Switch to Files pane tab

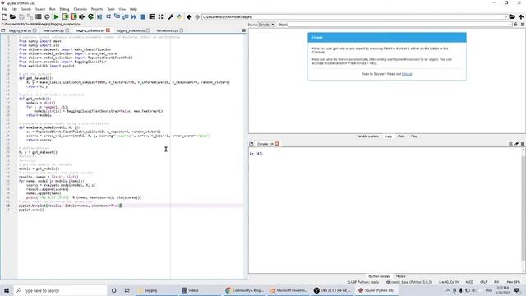click(x=413, y=136)
